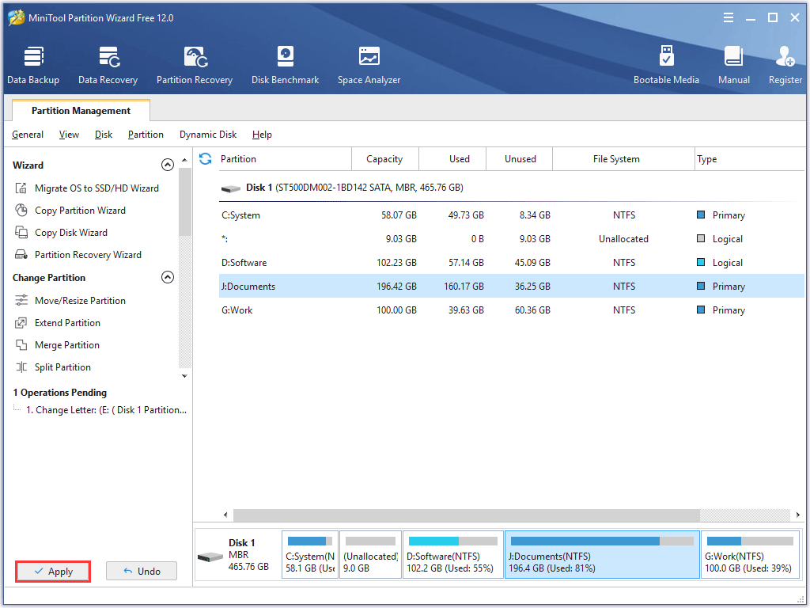The image size is (810, 608).
Task: Select the Partition Management tab
Action: (x=81, y=111)
